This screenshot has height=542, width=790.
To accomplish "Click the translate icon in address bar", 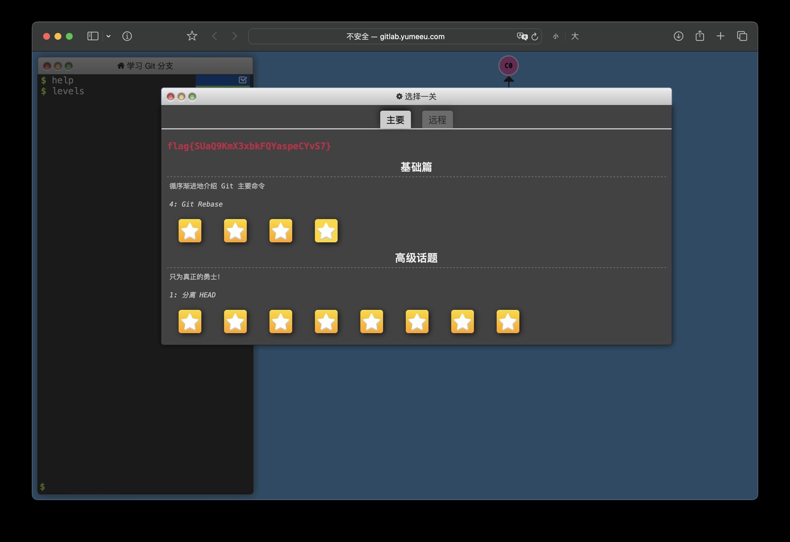I will pos(522,36).
